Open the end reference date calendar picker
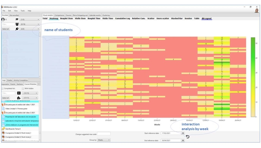The image size is (261, 148). coord(183,141)
